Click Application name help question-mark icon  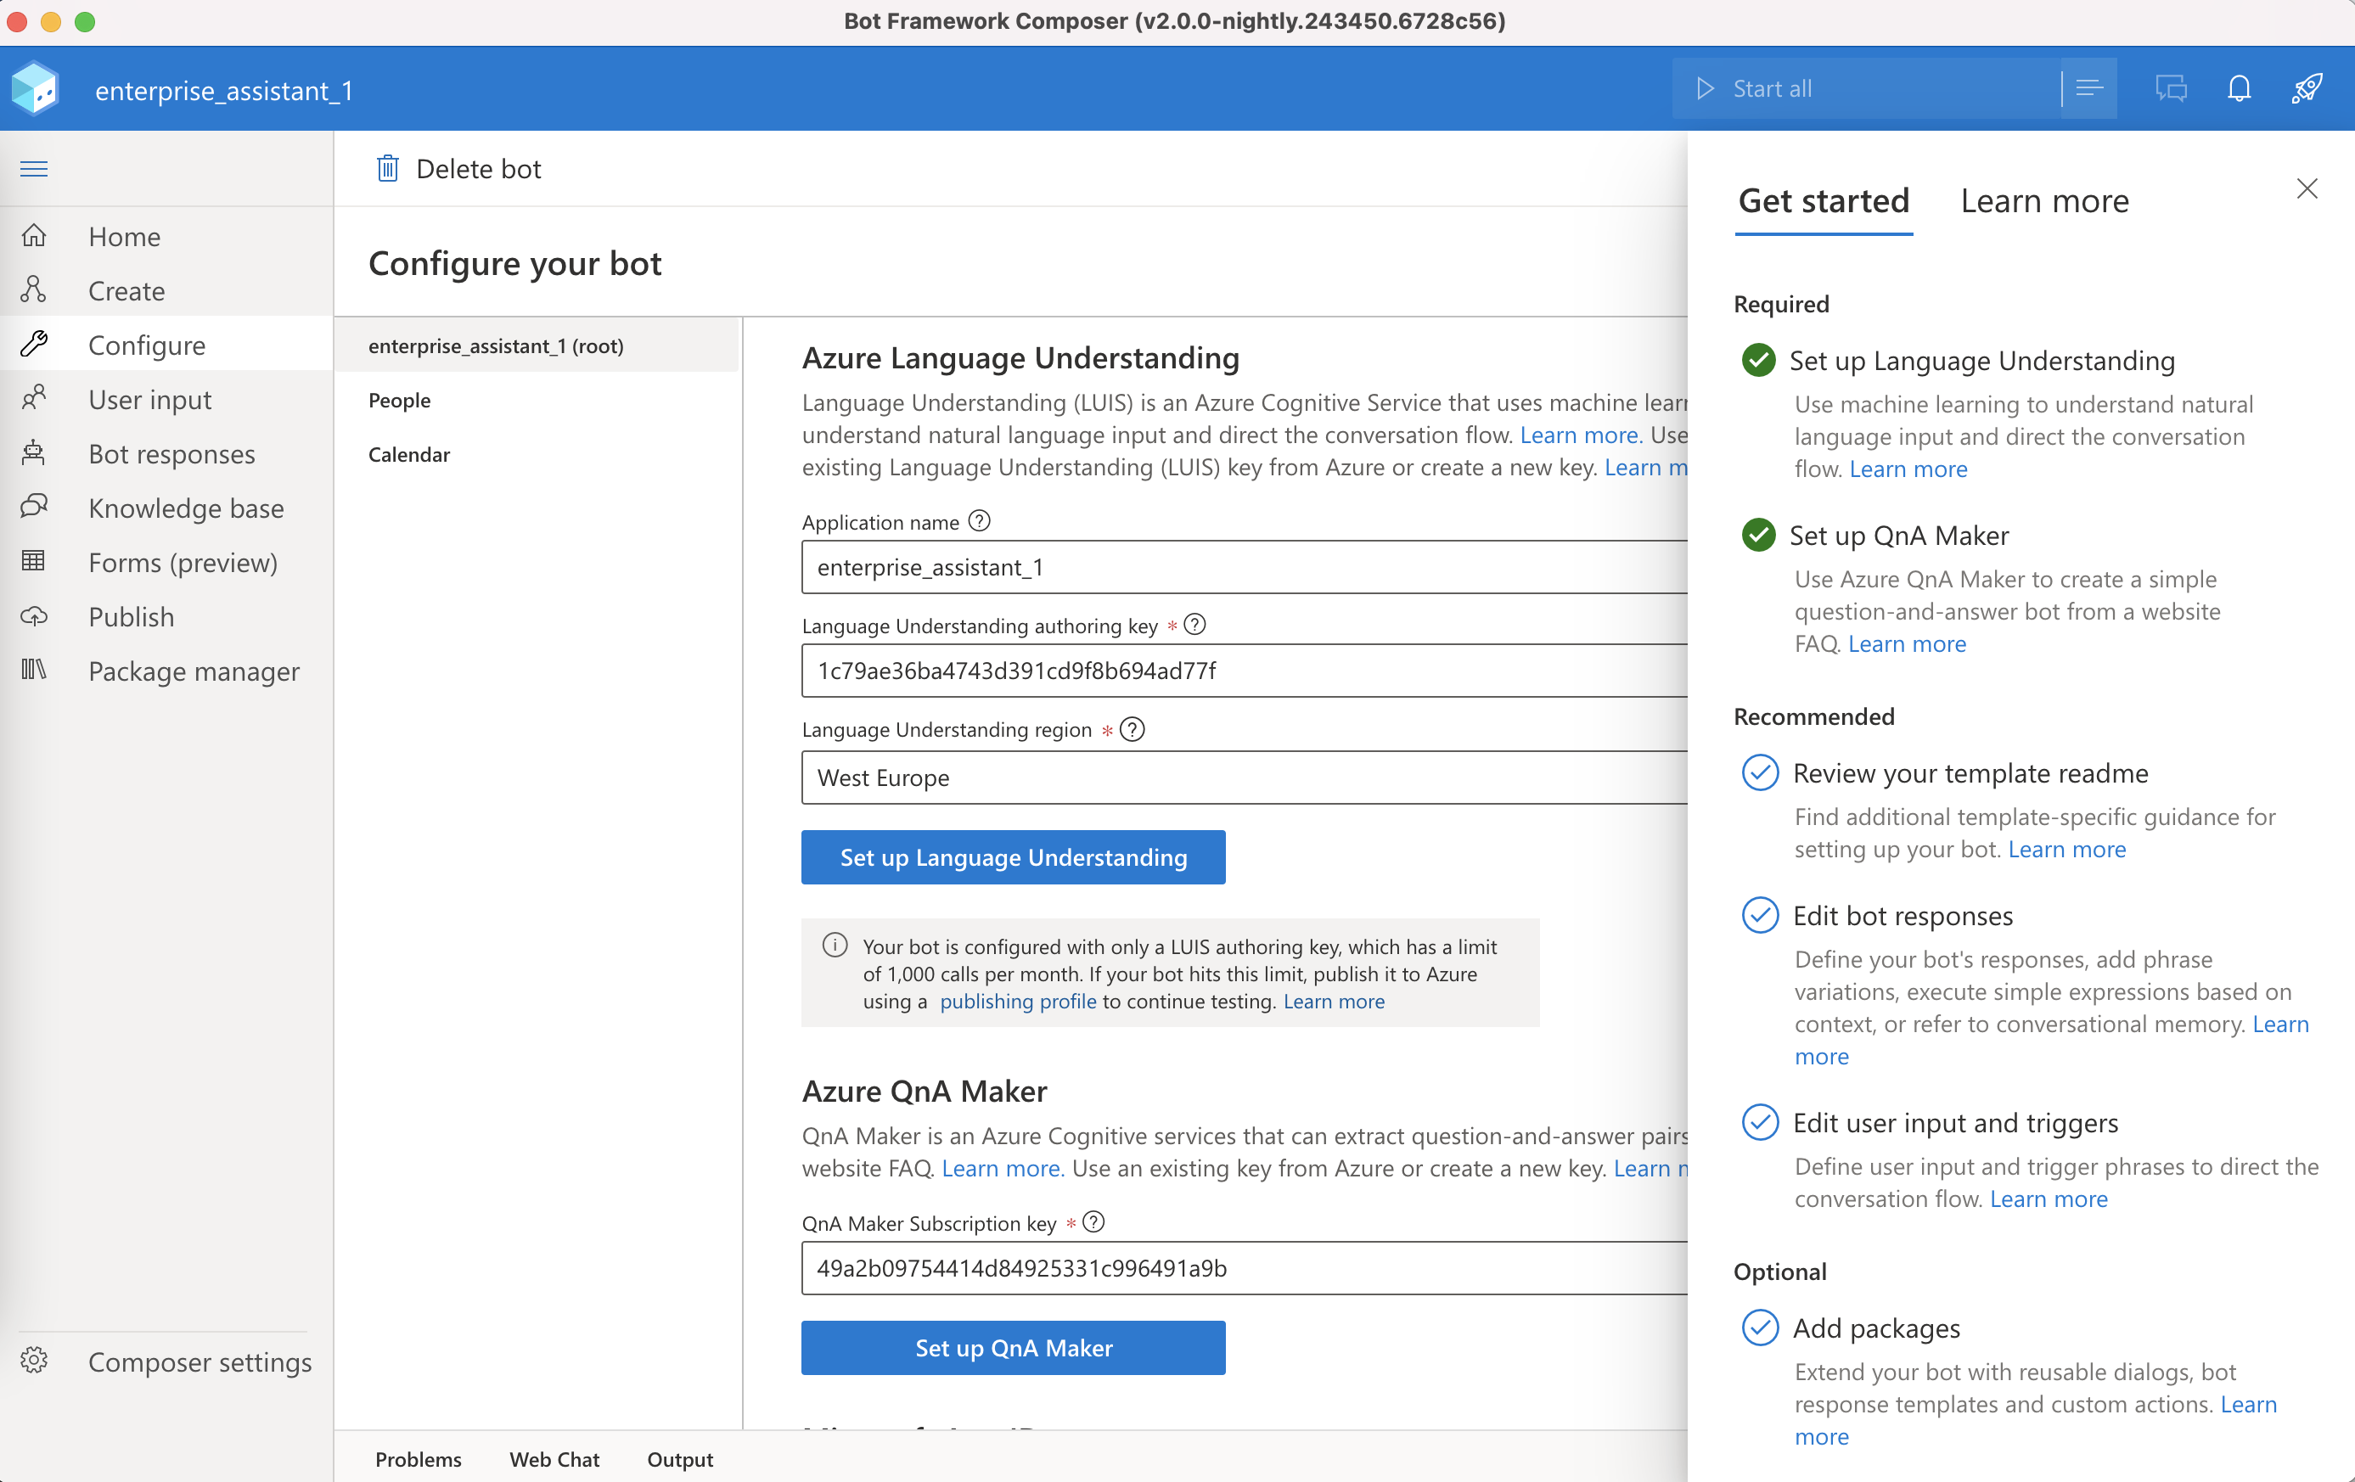[979, 521]
